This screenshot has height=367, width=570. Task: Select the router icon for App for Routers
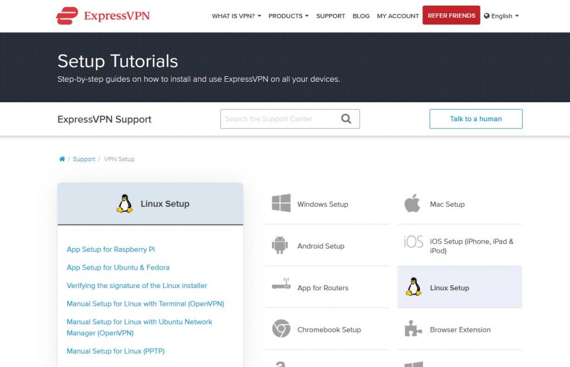pos(280,286)
